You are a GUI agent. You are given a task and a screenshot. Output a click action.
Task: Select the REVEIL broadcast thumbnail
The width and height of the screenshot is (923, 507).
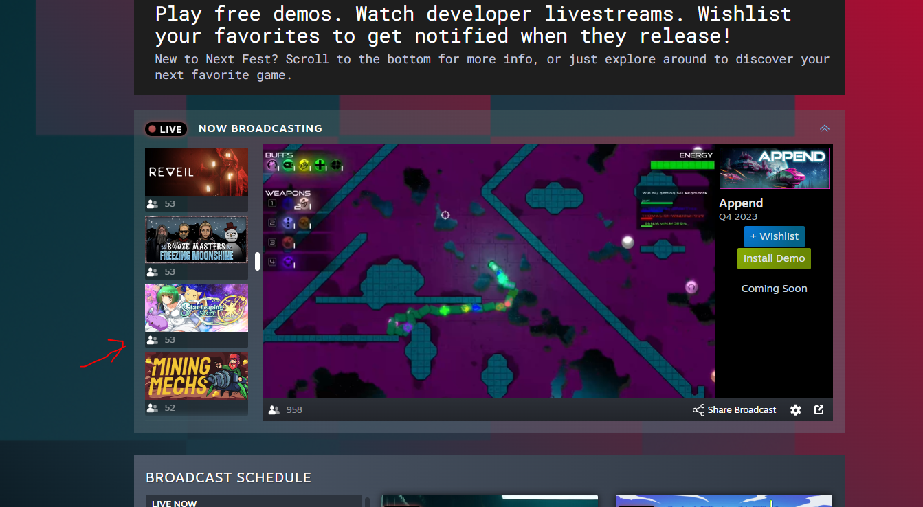pos(197,172)
